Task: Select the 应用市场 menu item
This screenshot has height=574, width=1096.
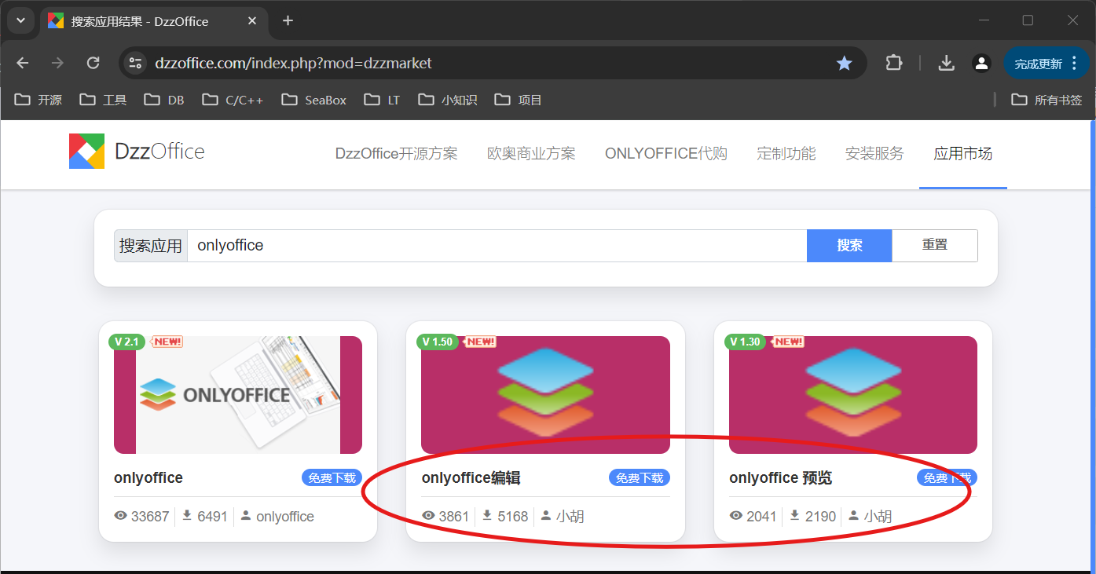Action: (x=962, y=154)
